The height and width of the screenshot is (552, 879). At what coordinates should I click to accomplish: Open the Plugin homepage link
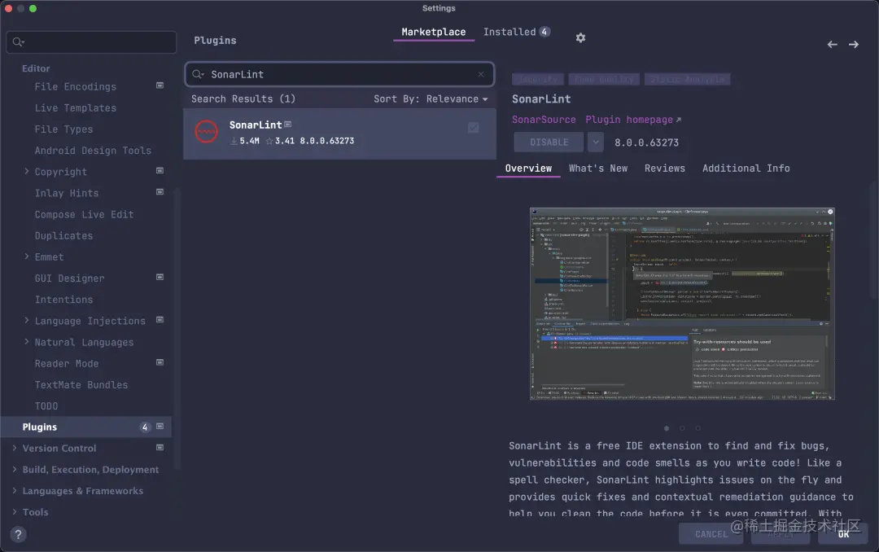[x=633, y=120]
